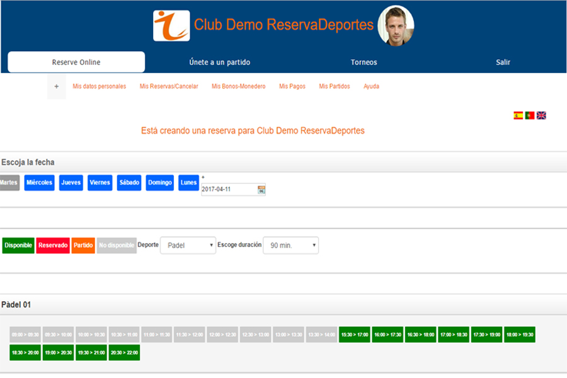Switch language to Spanish flag

[518, 115]
